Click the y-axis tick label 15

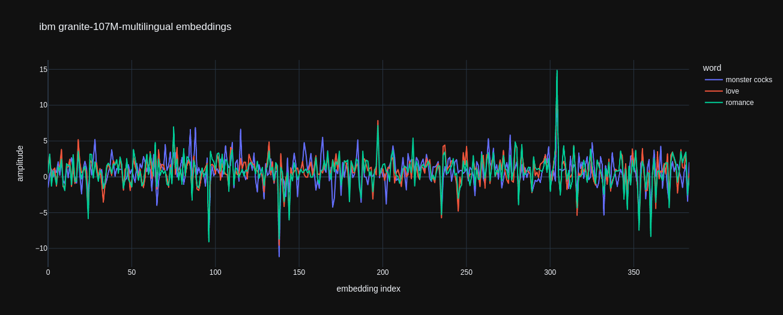(x=43, y=70)
